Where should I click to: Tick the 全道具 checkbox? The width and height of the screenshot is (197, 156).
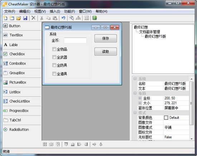[x=54, y=74]
